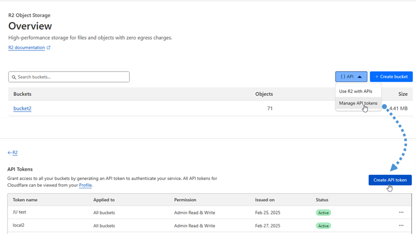Click the Token name column header
Viewport: 416px width, 234px height.
[x=25, y=200]
